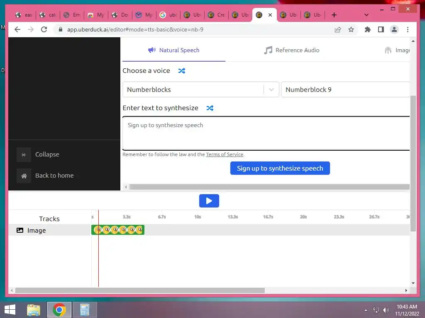Click the Back to home icon

[x=24, y=176]
